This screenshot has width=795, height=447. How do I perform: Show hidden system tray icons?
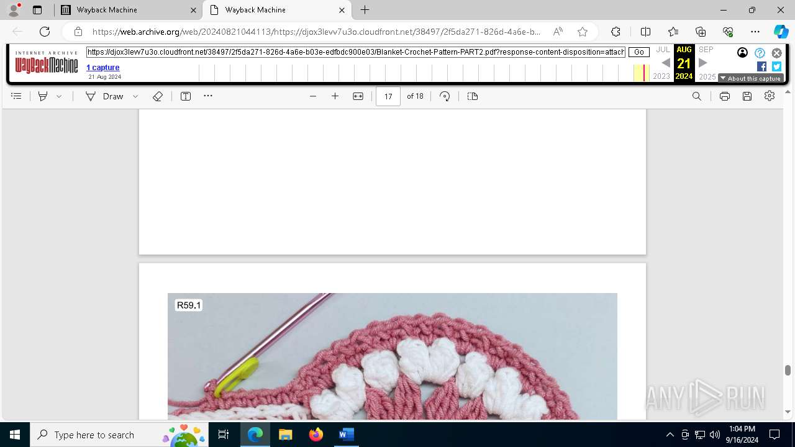(x=670, y=435)
